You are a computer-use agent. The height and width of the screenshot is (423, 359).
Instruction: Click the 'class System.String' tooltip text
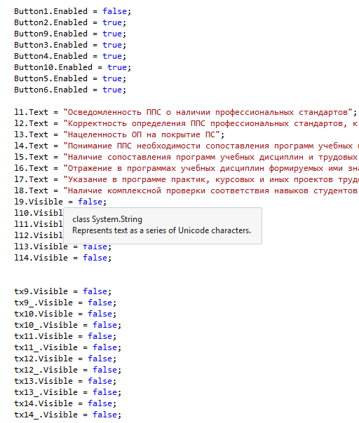click(x=107, y=219)
